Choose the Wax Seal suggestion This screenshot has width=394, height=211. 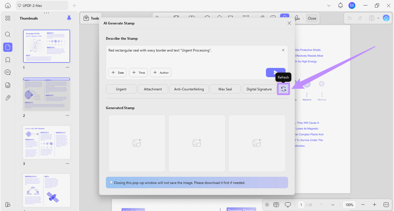coord(225,89)
